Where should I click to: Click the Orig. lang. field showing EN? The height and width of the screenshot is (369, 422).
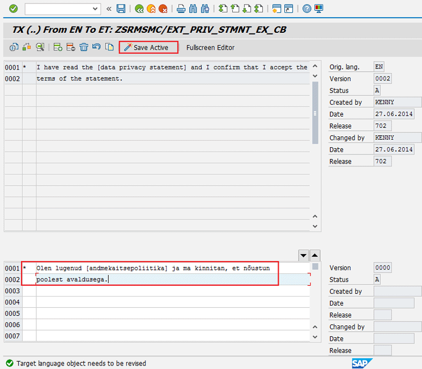pyautogui.click(x=379, y=67)
